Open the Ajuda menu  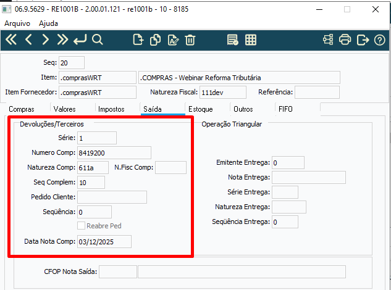[48, 23]
